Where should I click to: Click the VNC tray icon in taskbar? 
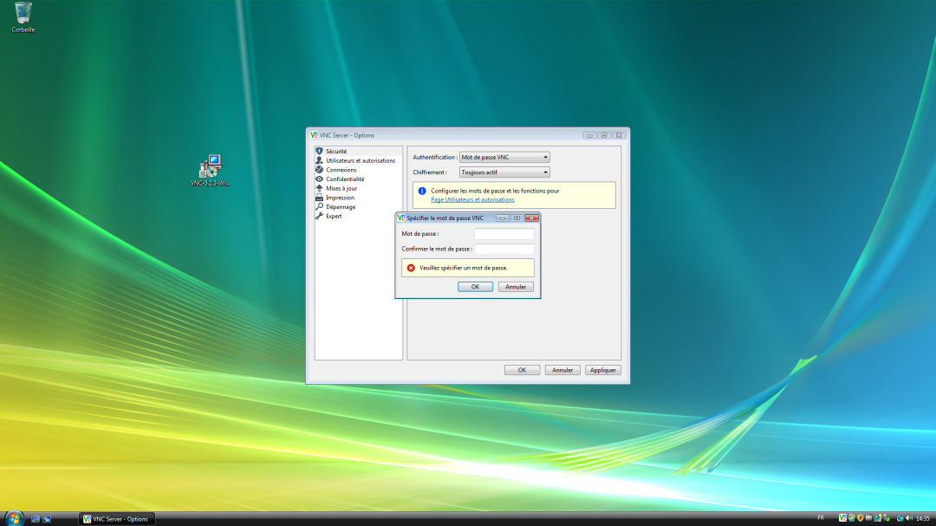click(842, 518)
